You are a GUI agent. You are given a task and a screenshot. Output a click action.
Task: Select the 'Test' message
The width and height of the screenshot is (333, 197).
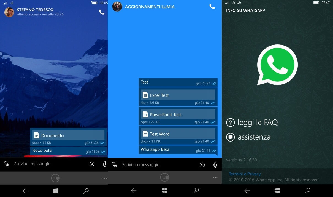(x=178, y=82)
